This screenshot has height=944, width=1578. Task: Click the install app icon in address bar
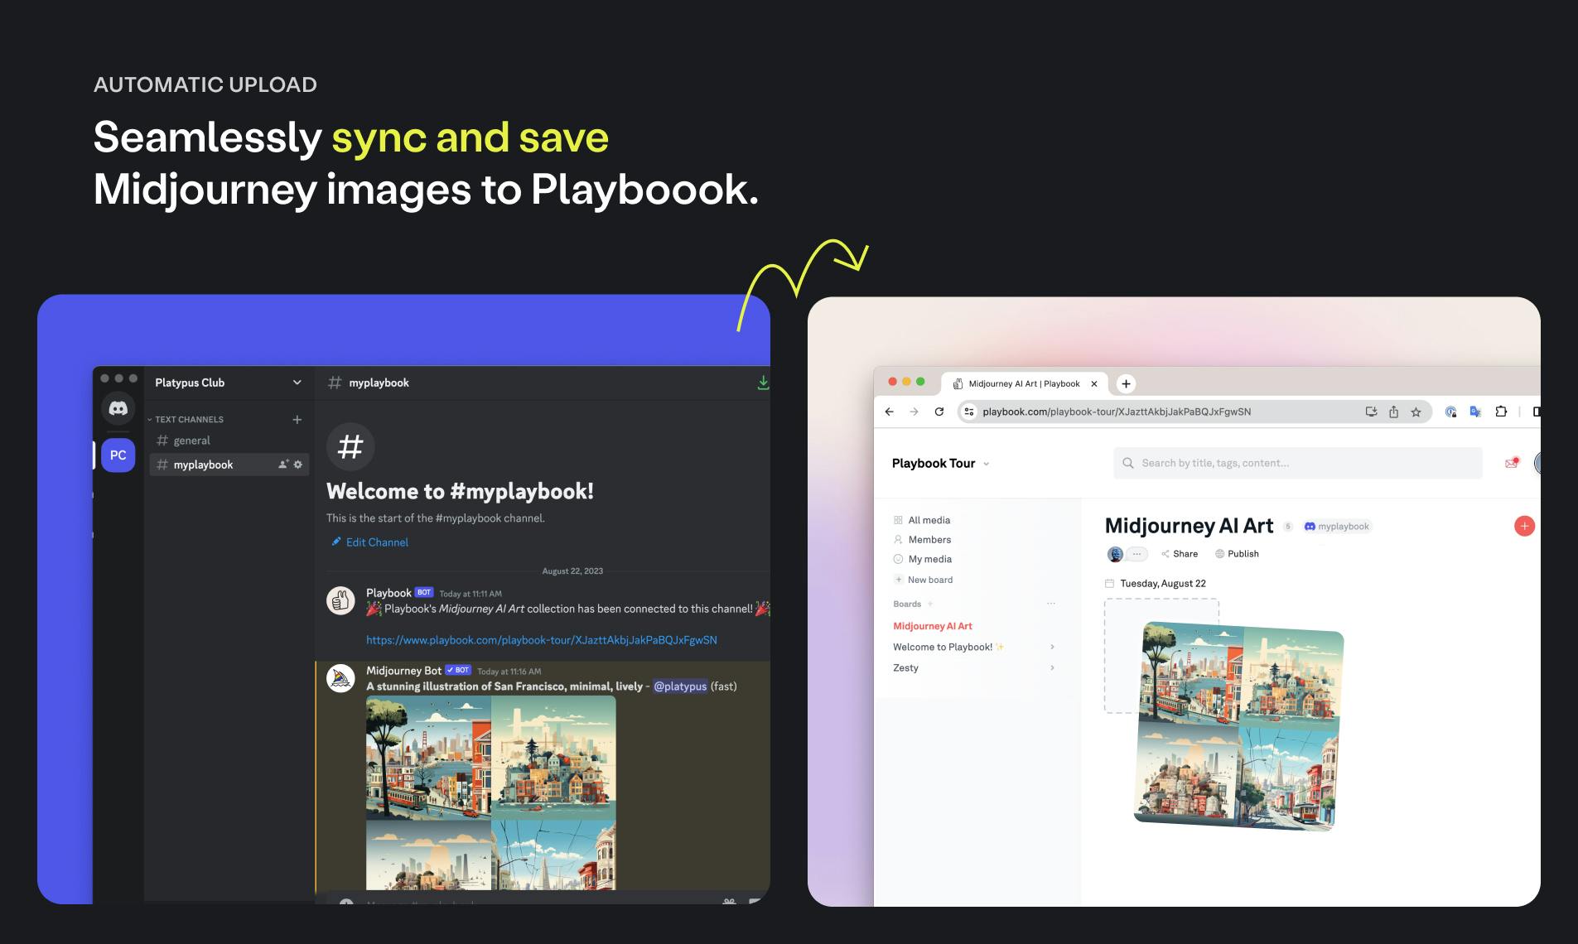[x=1371, y=412]
